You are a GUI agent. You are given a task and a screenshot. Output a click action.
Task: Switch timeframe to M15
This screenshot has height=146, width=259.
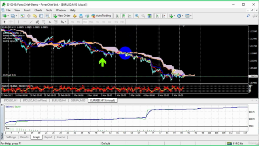pyautogui.click(x=85, y=22)
